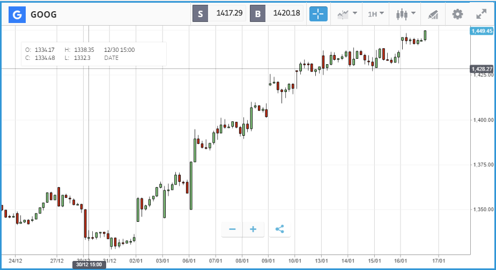Click the close value 1334.48

click(45, 58)
